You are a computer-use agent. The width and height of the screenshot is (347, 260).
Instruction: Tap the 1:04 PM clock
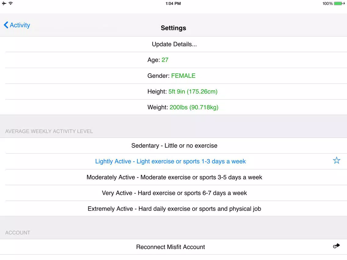tap(173, 4)
